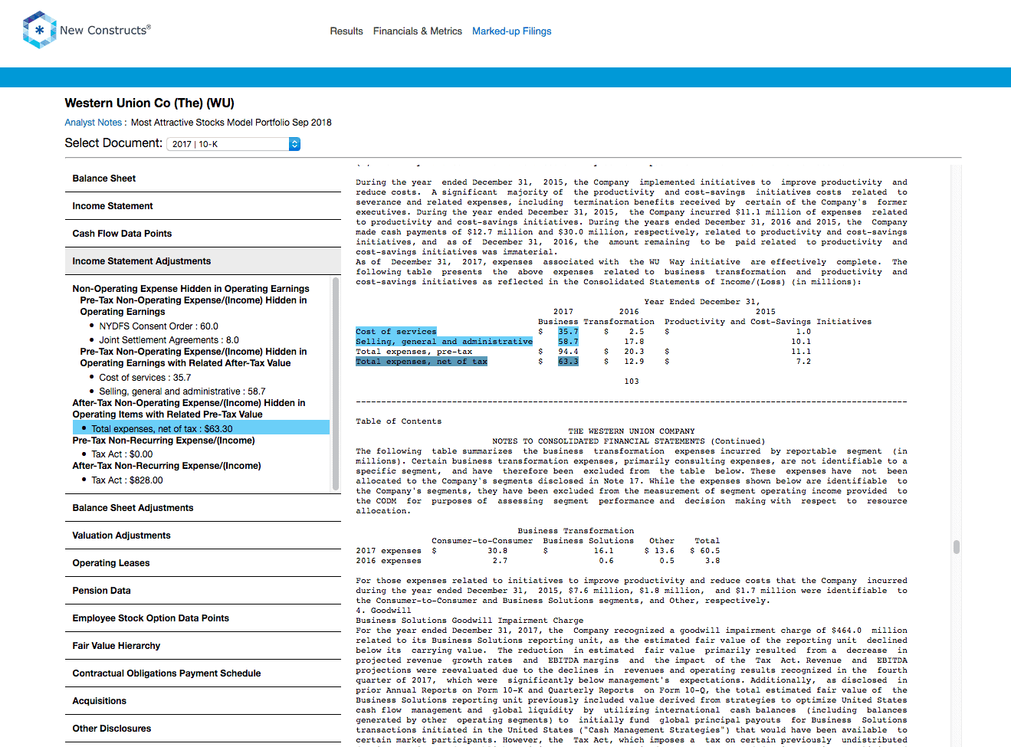Click highlighted 'Cost of services' in filing
Viewport: 1011px width, 747px height.
point(396,332)
